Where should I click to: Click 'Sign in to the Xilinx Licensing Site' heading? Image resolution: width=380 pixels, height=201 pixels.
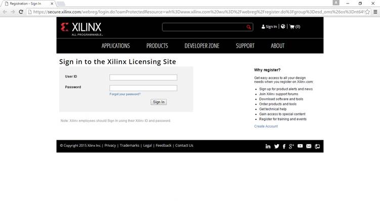[117, 62]
